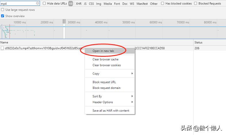Clear the mp4 filter text icon
Viewport: 226px width, 135px height.
[38, 3]
